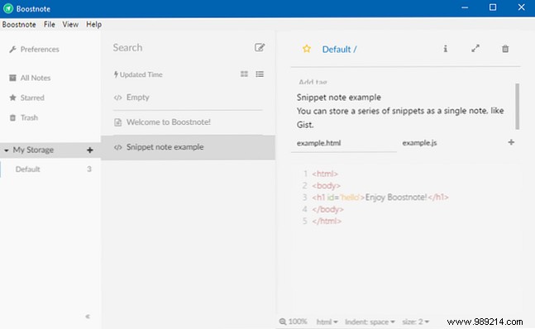This screenshot has width=535, height=329.
Task: Click the </body> tag on line 4
Action: pyautogui.click(x=328, y=209)
